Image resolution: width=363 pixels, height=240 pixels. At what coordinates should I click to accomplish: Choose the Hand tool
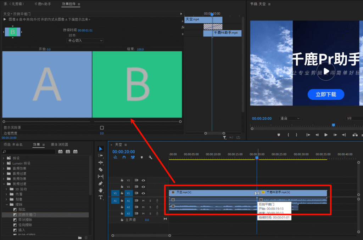point(100,190)
